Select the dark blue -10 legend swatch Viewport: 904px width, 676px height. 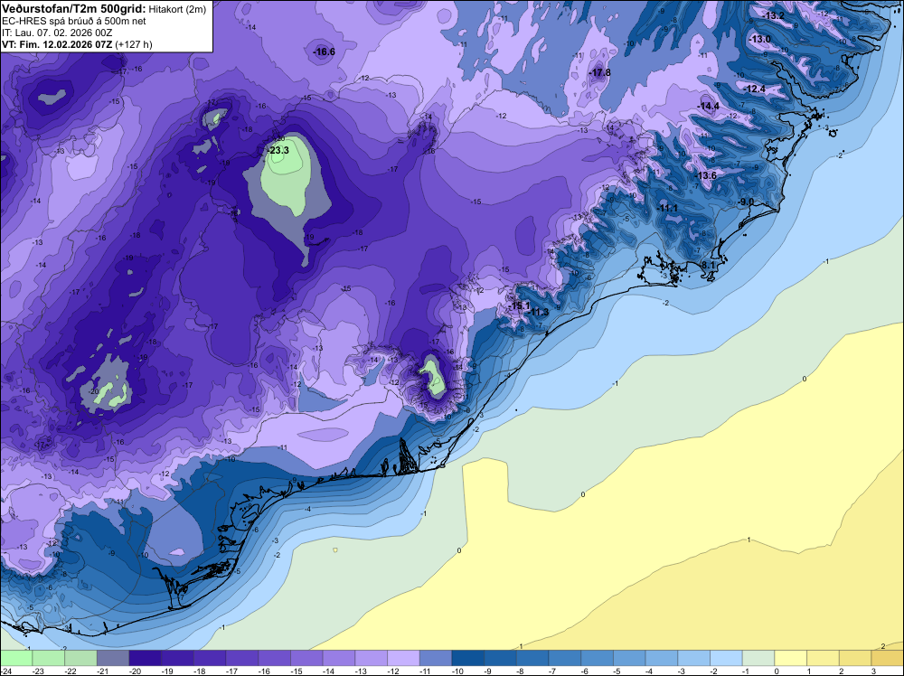pyautogui.click(x=468, y=658)
